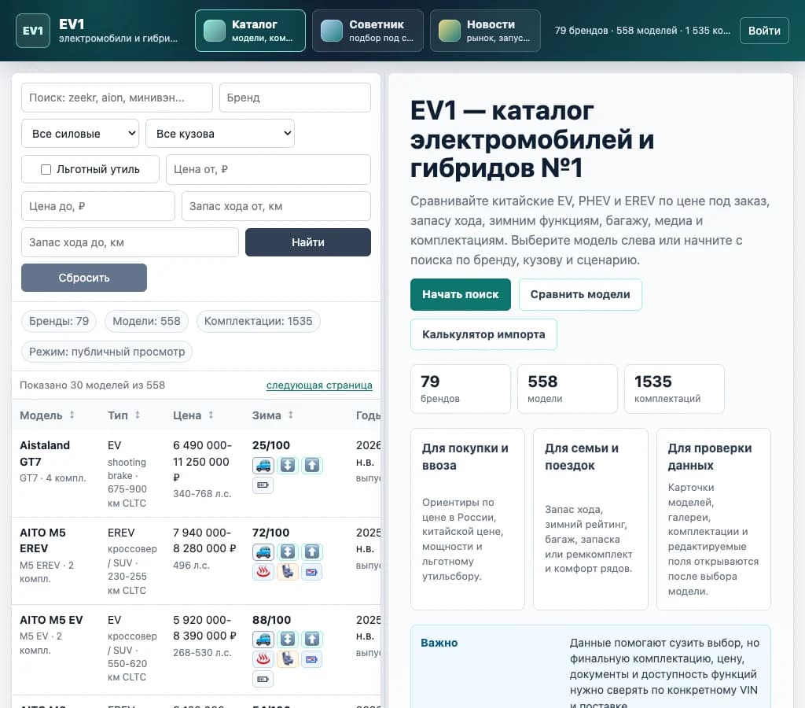Click the Для покупки и ввоза card

468,519
